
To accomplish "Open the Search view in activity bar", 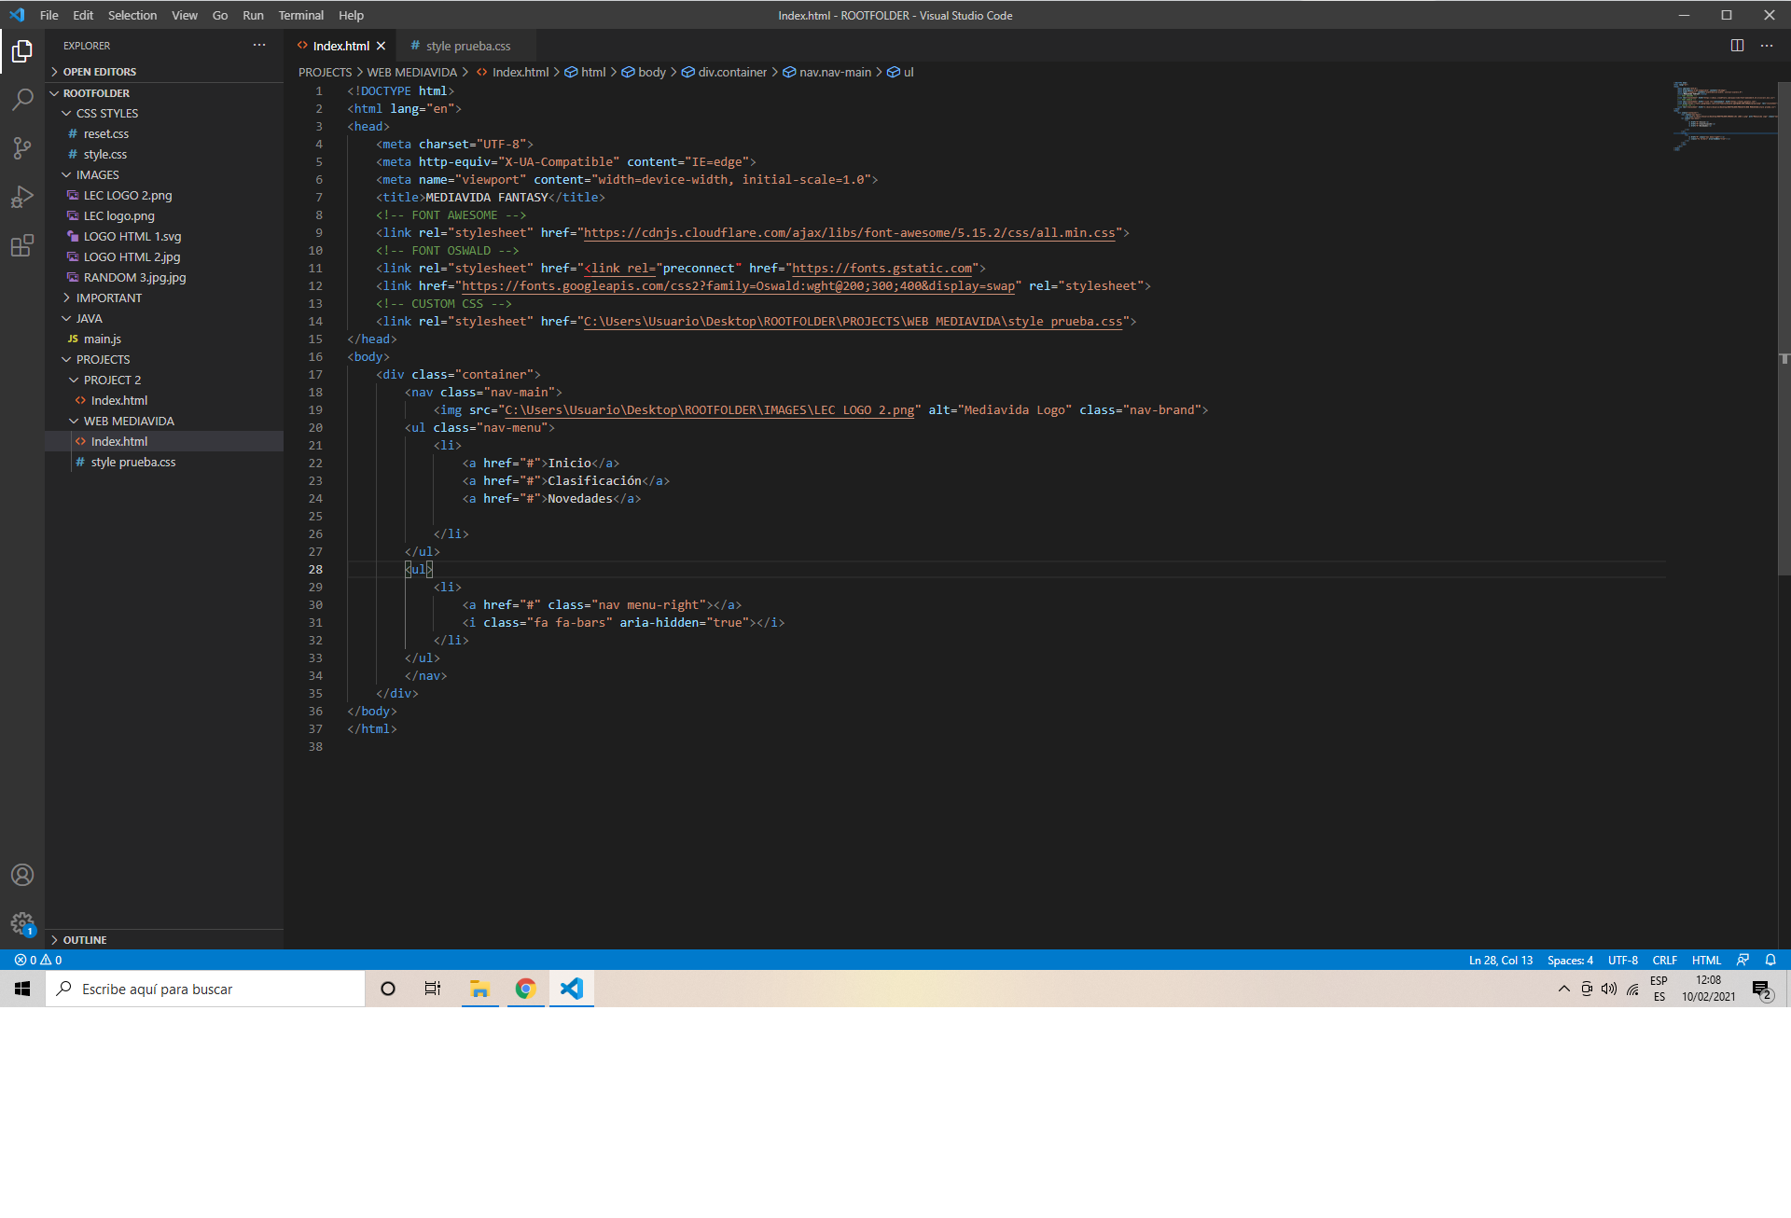I will pos(22,99).
